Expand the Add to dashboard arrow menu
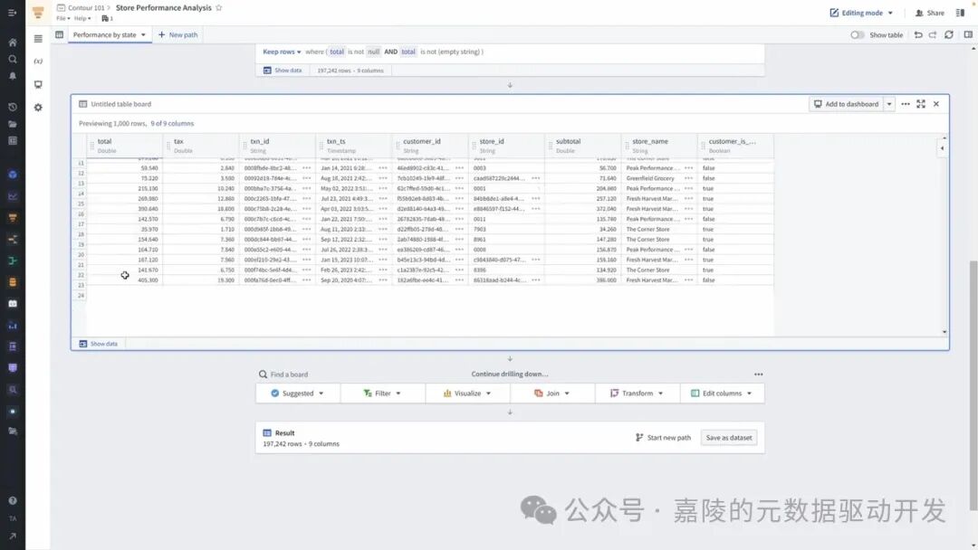This screenshot has width=978, height=550. (889, 104)
